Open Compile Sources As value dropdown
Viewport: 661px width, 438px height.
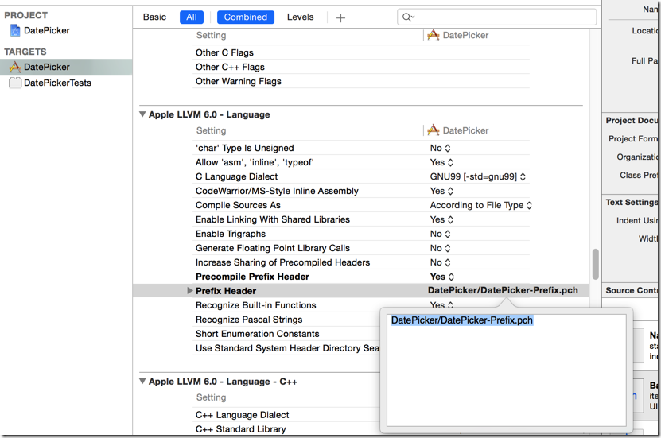coord(481,205)
